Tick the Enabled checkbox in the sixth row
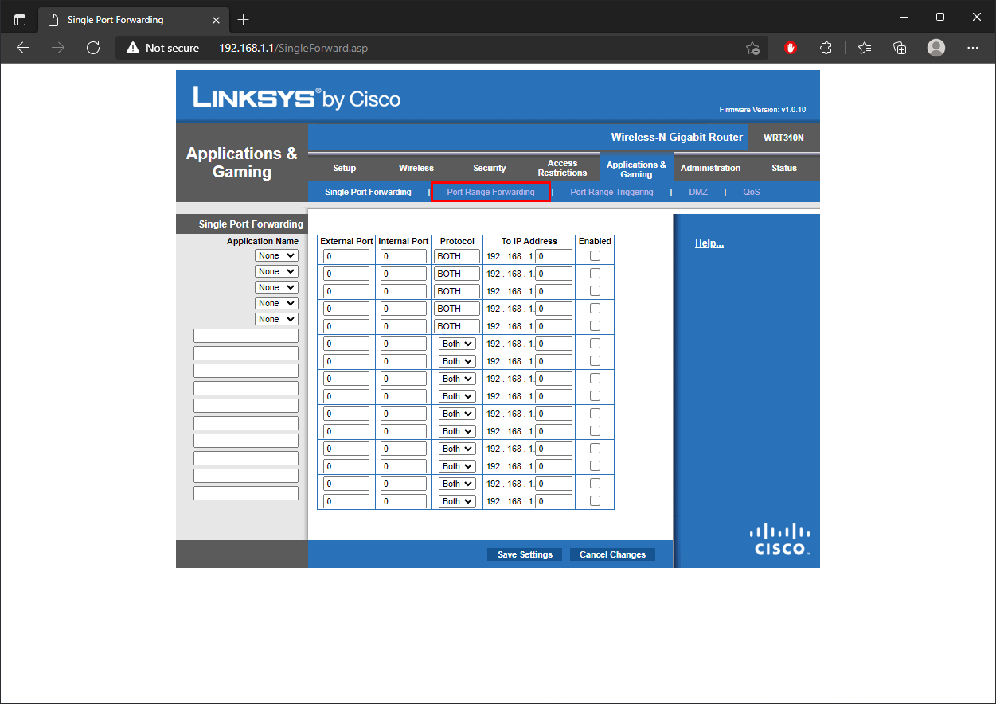 (595, 344)
